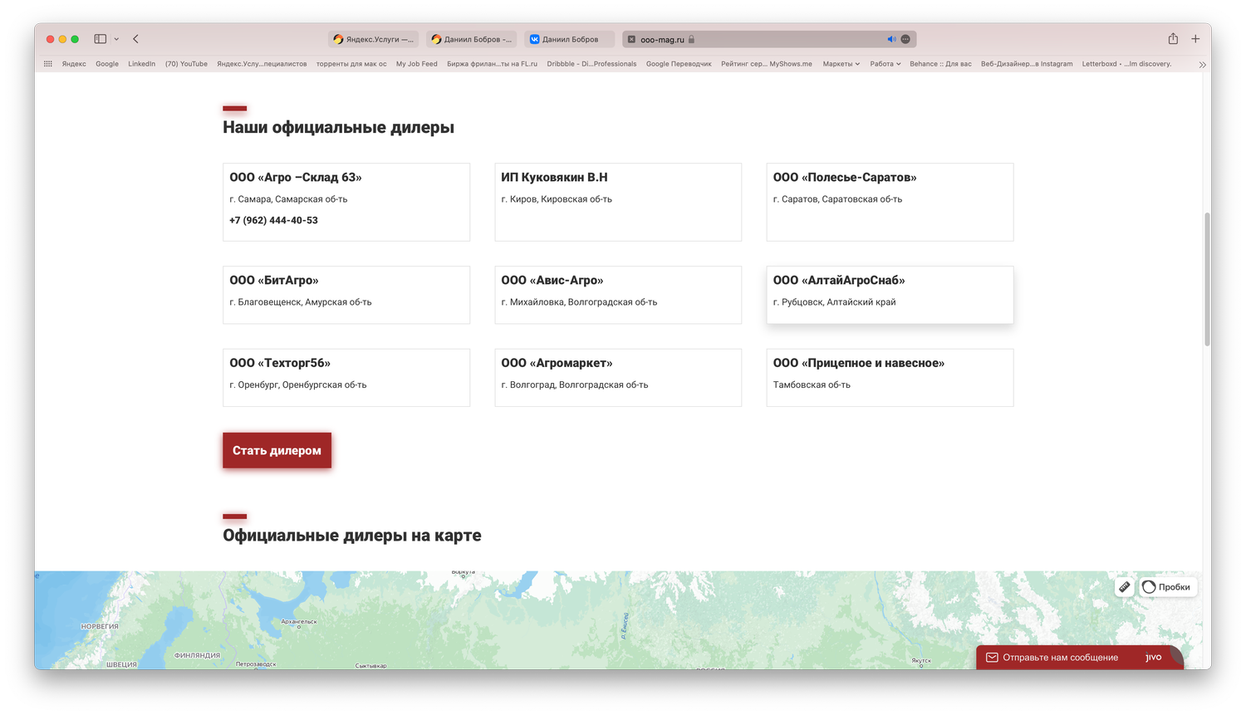Select the ООО «БитАгро» dealer card
Viewport: 1246px width, 715px height.
pyautogui.click(x=346, y=295)
